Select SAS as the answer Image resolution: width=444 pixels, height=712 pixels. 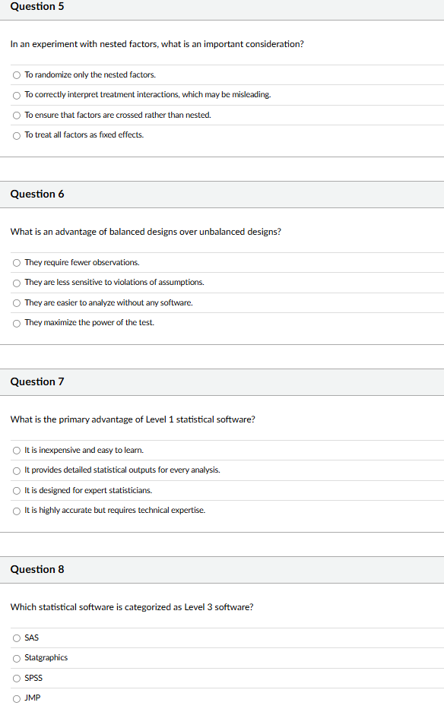point(16,638)
